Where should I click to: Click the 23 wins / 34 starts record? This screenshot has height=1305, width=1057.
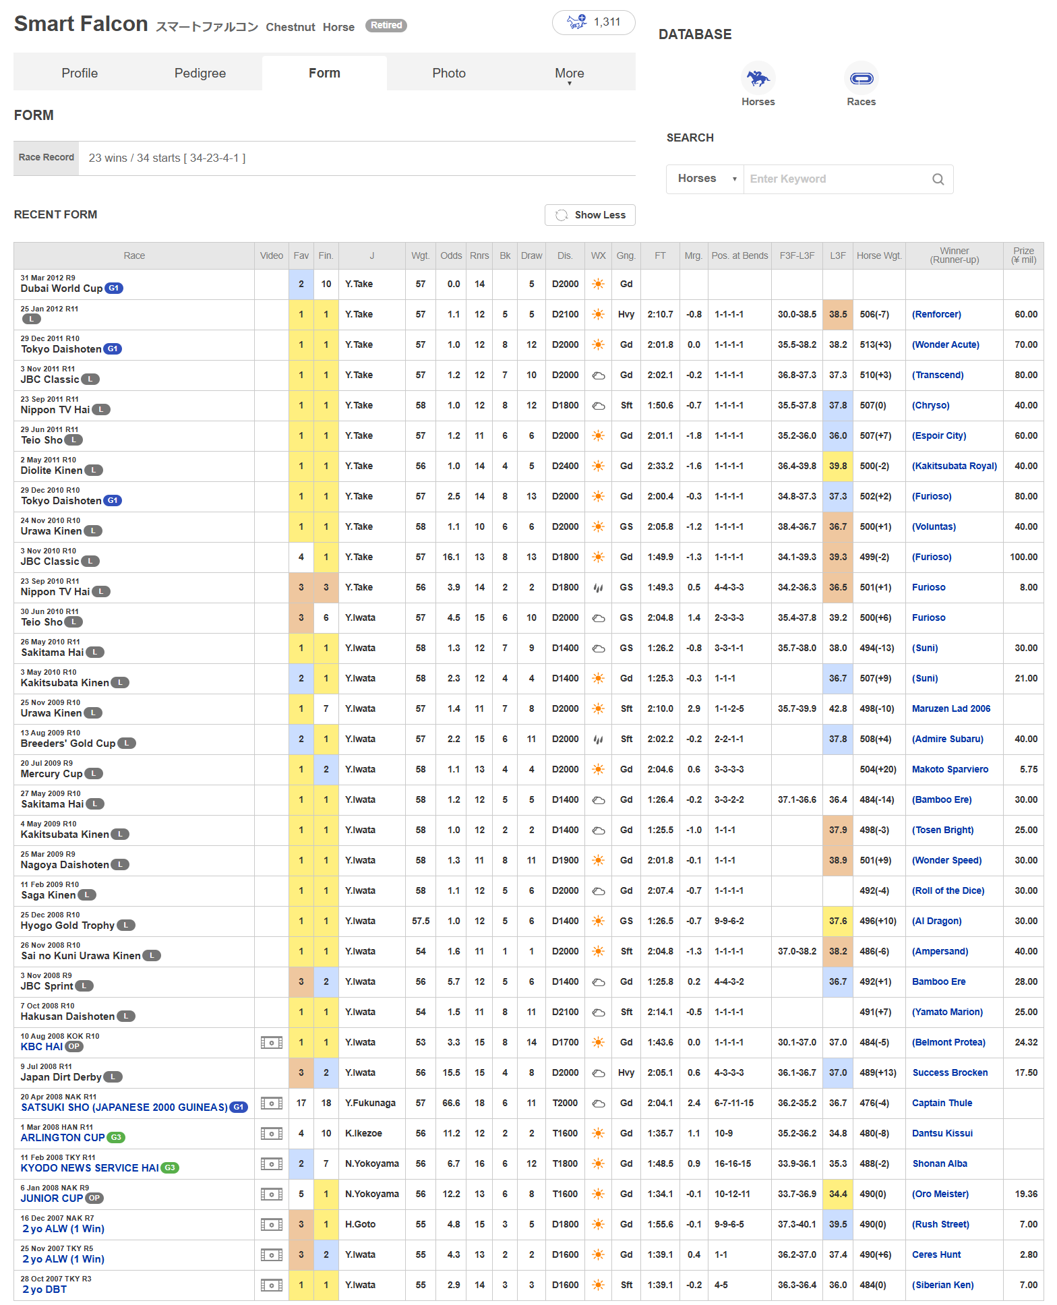click(x=167, y=158)
